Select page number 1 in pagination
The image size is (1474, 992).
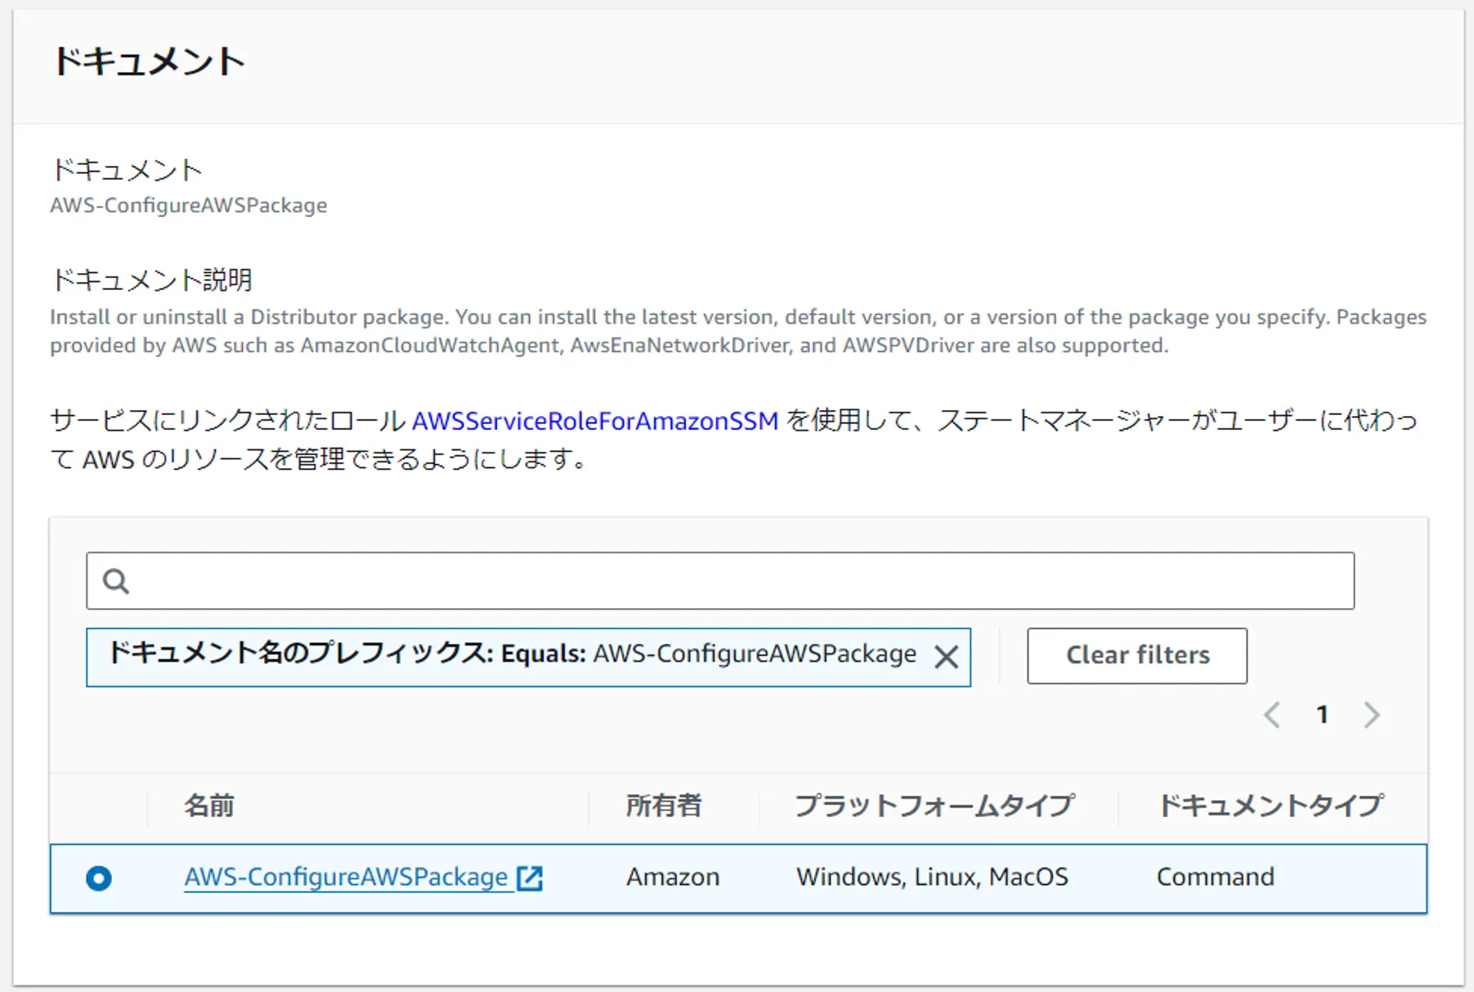(x=1322, y=715)
